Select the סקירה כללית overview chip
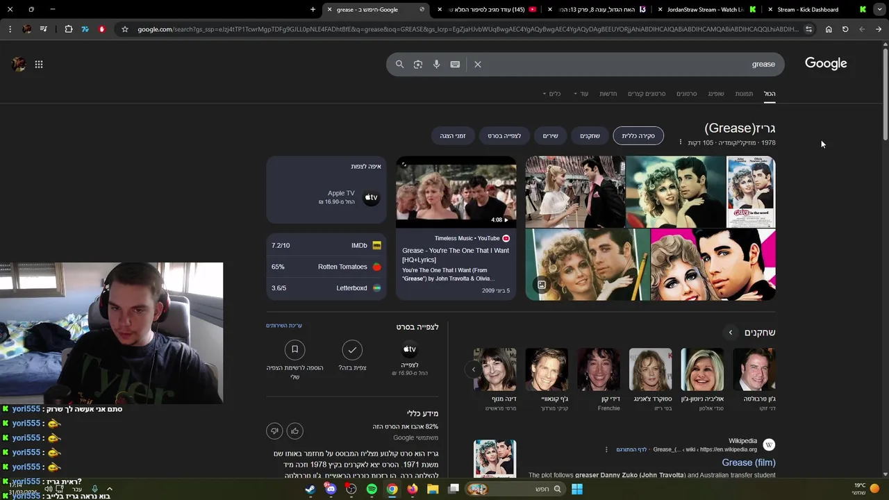The height and width of the screenshot is (500, 889). [x=638, y=135]
